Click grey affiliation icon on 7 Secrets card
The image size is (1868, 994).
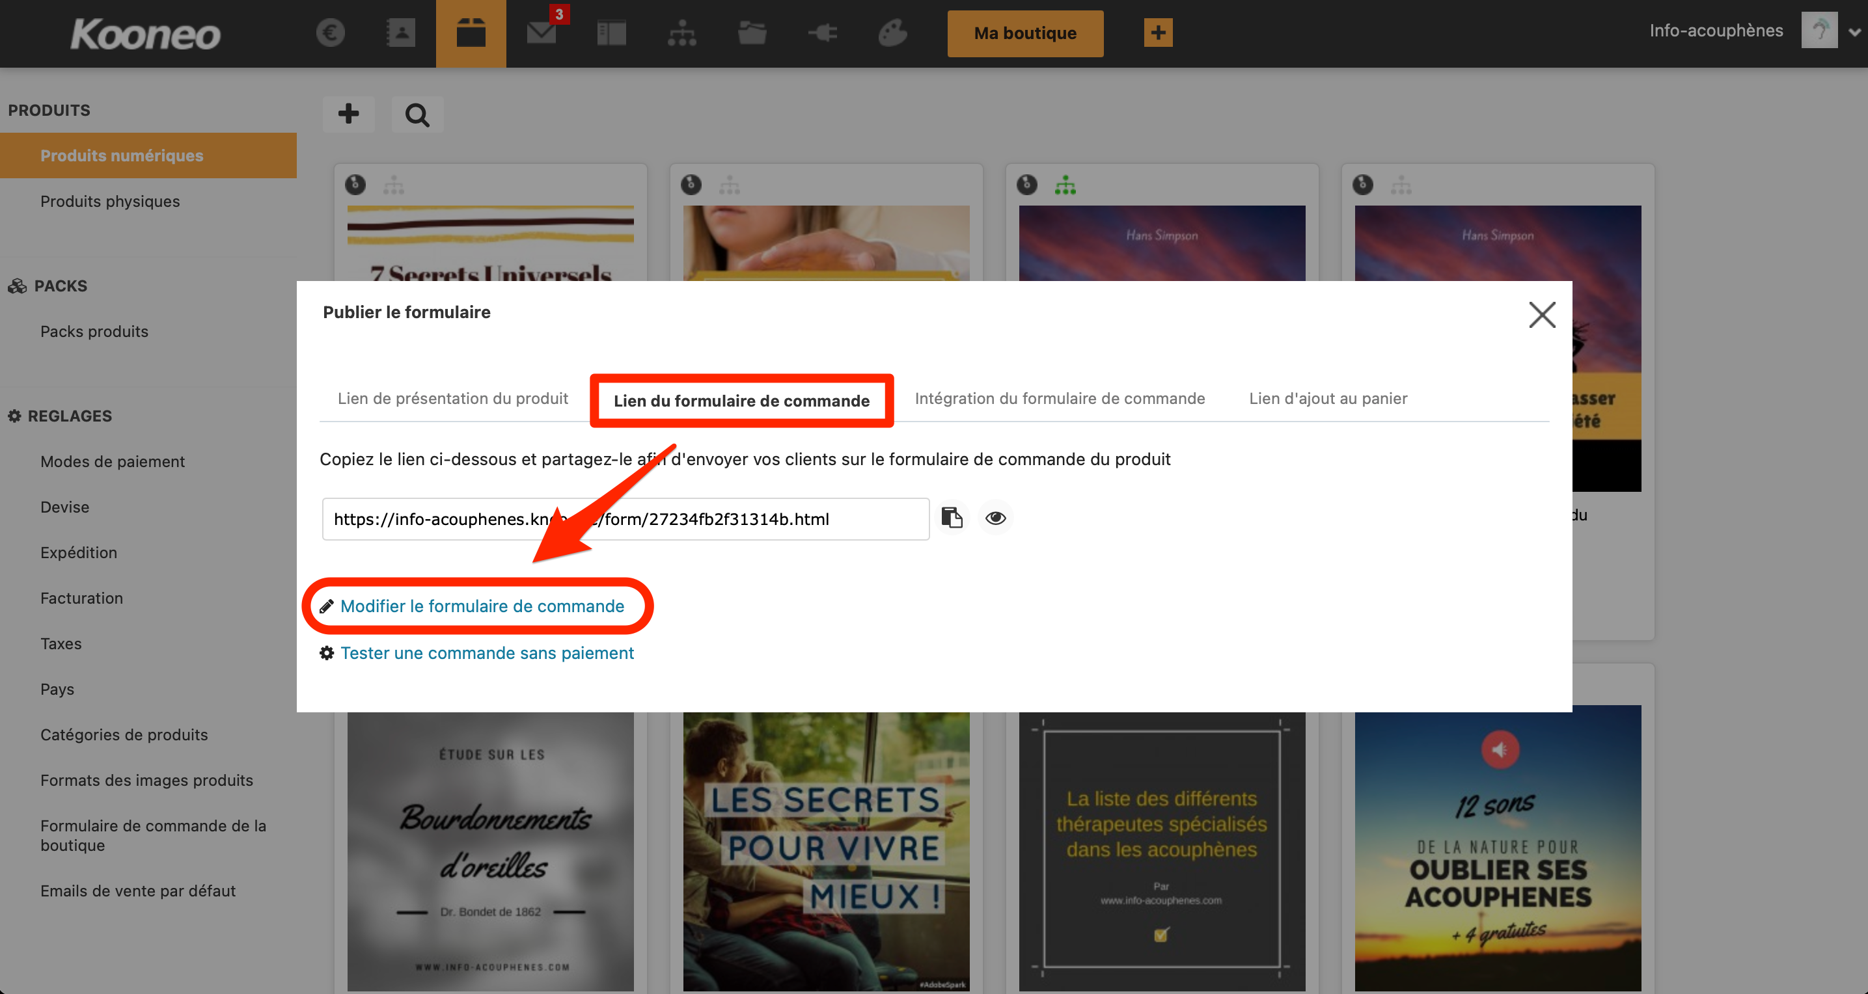[x=393, y=185]
